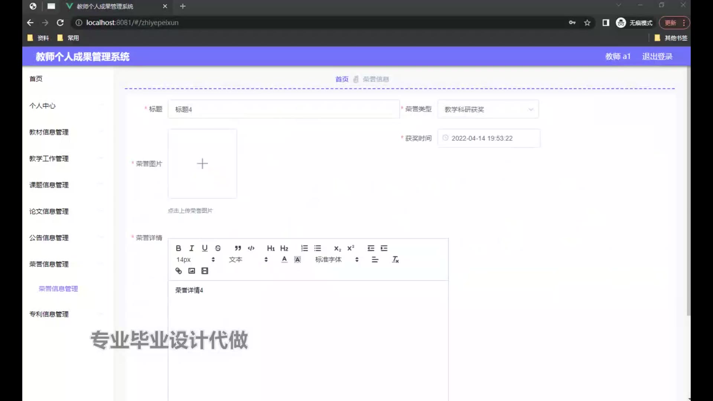713x401 pixels.
Task: Click the blockquote icon in editor toolbar
Action: (x=238, y=248)
